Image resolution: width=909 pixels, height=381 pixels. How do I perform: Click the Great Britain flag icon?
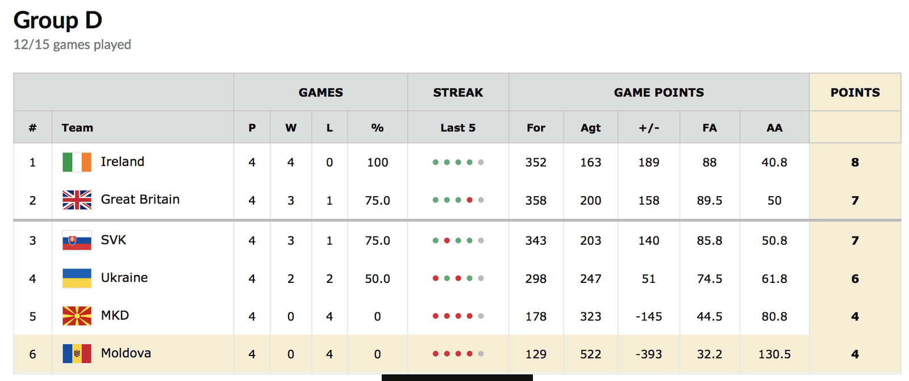pos(77,200)
